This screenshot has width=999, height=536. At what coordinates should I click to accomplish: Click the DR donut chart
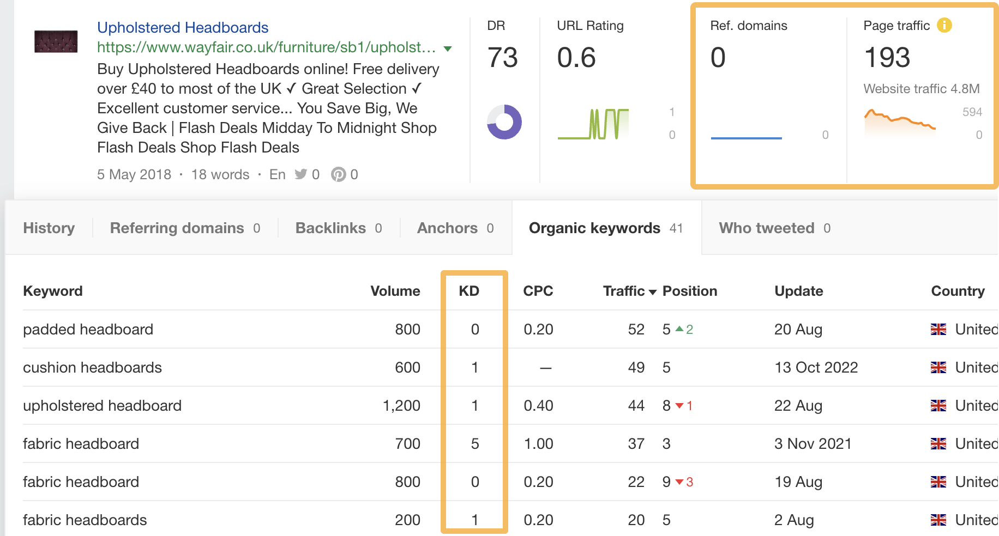pyautogui.click(x=503, y=123)
